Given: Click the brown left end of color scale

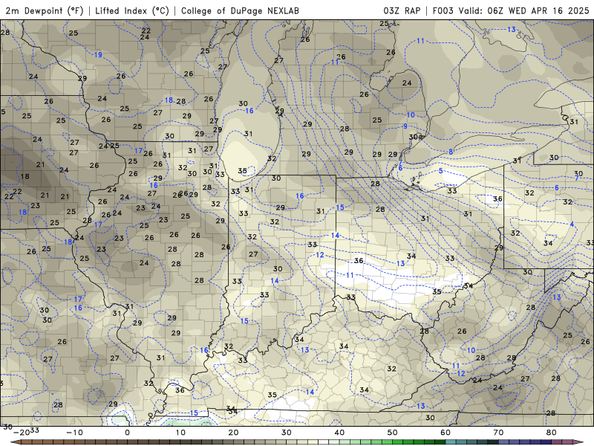Looking at the screenshot, I should pyautogui.click(x=16, y=442).
